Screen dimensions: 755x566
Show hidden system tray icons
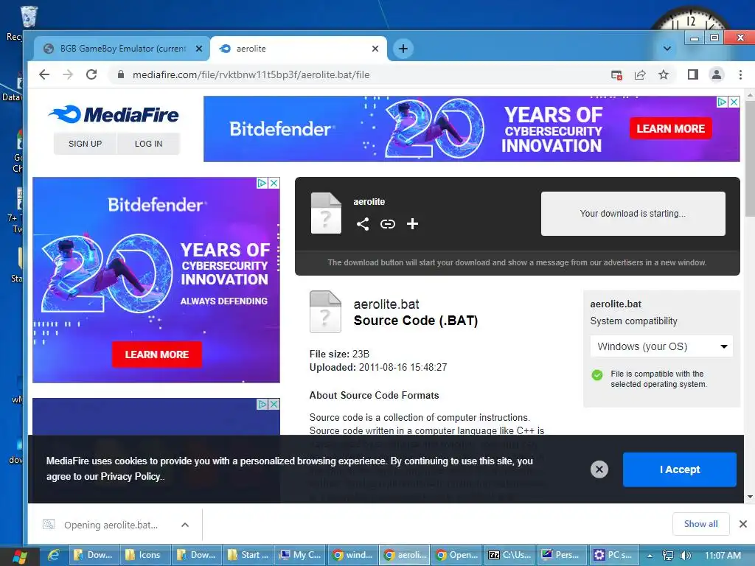(650, 556)
